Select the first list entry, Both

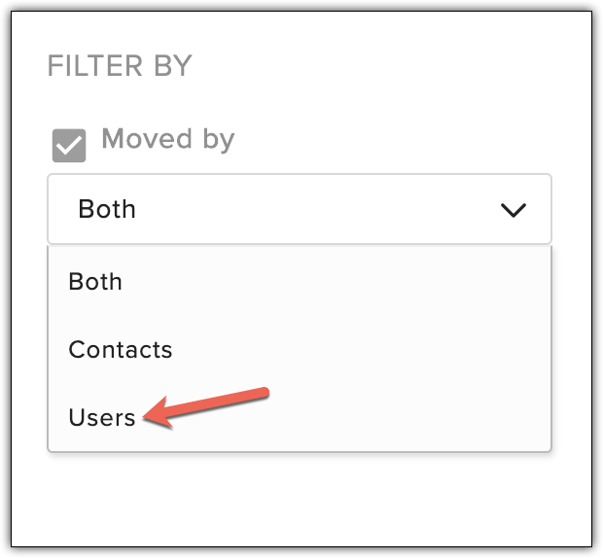pos(95,282)
